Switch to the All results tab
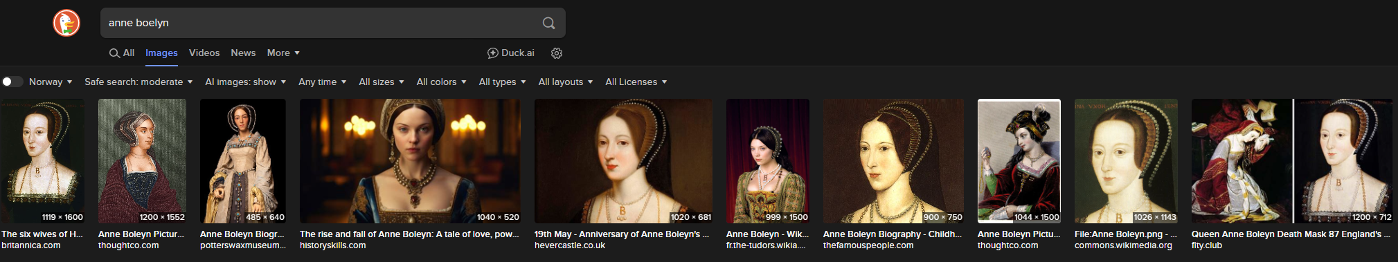Viewport: 1398px width, 262px height. pyautogui.click(x=122, y=53)
